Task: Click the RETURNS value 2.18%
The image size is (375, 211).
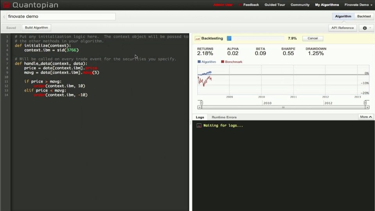Action: point(205,54)
